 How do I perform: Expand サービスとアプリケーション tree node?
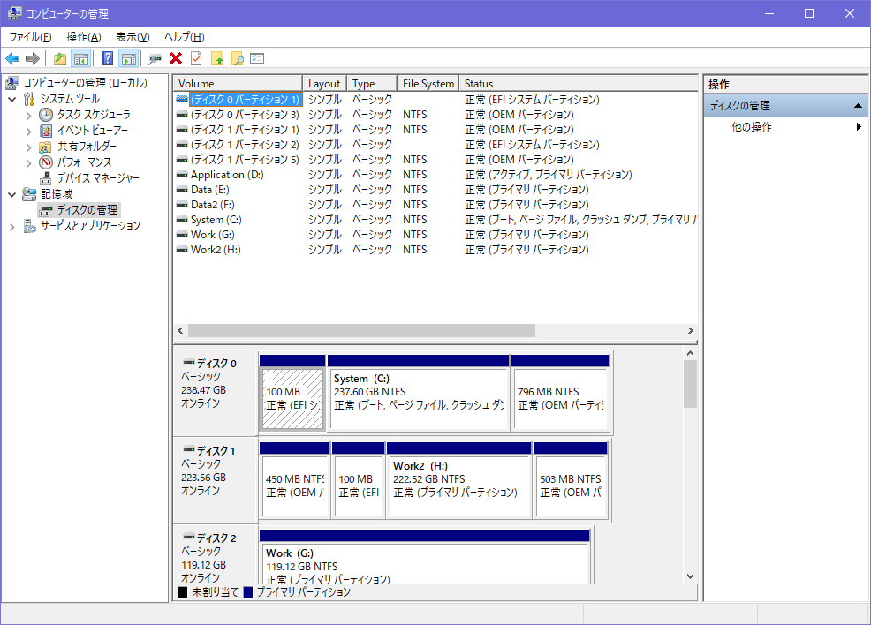coord(12,226)
